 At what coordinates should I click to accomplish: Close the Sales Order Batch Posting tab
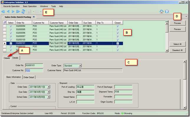(x=34, y=17)
